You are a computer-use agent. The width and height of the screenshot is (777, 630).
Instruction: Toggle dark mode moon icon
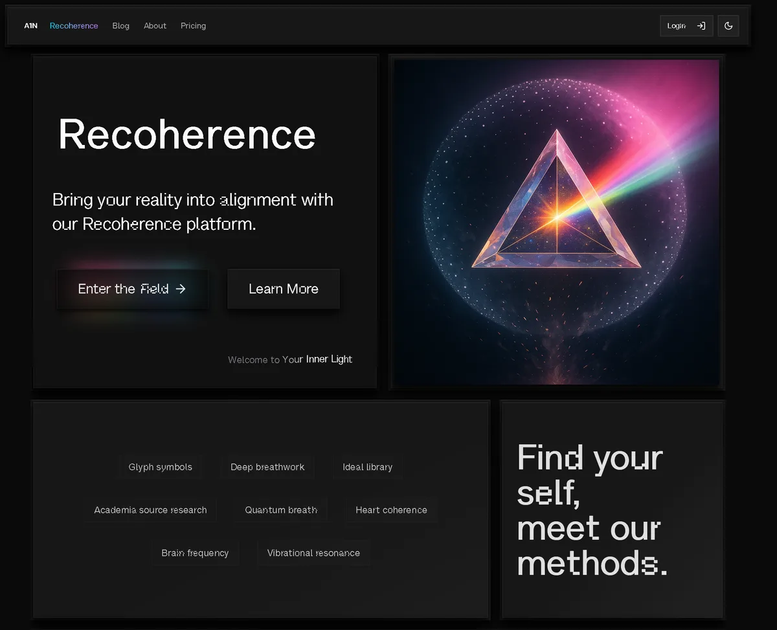click(x=728, y=26)
